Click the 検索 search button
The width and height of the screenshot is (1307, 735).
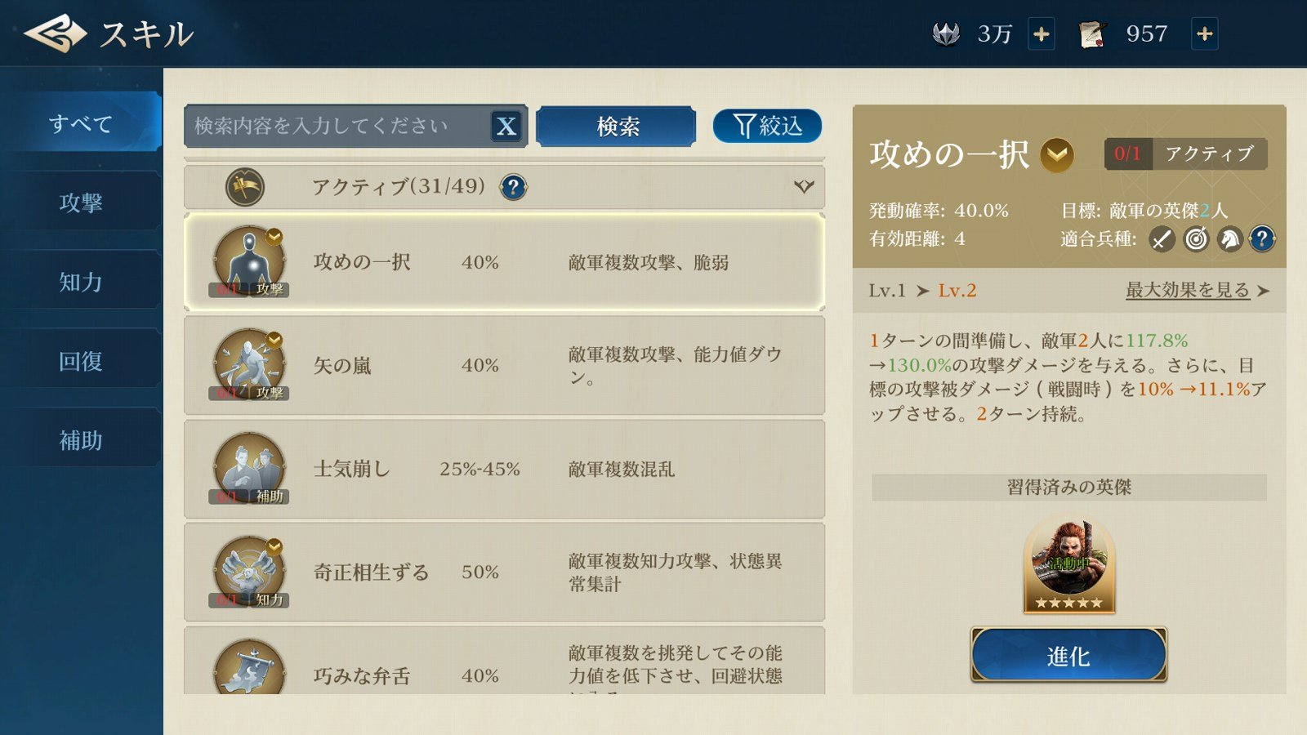tap(617, 127)
